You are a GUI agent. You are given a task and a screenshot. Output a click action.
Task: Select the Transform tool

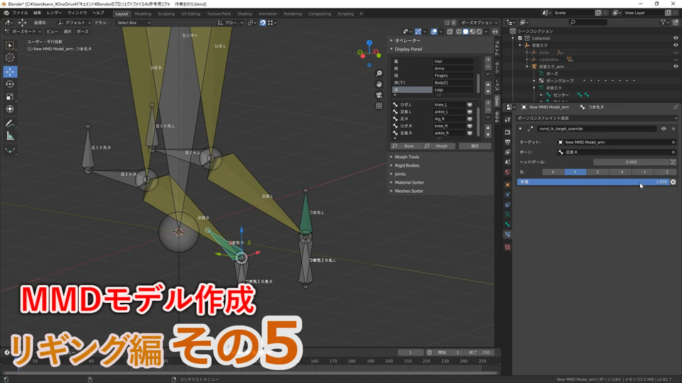pos(10,109)
